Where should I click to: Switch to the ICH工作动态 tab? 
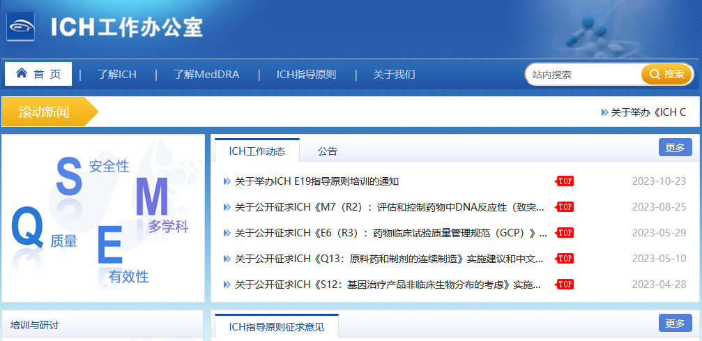pos(257,151)
